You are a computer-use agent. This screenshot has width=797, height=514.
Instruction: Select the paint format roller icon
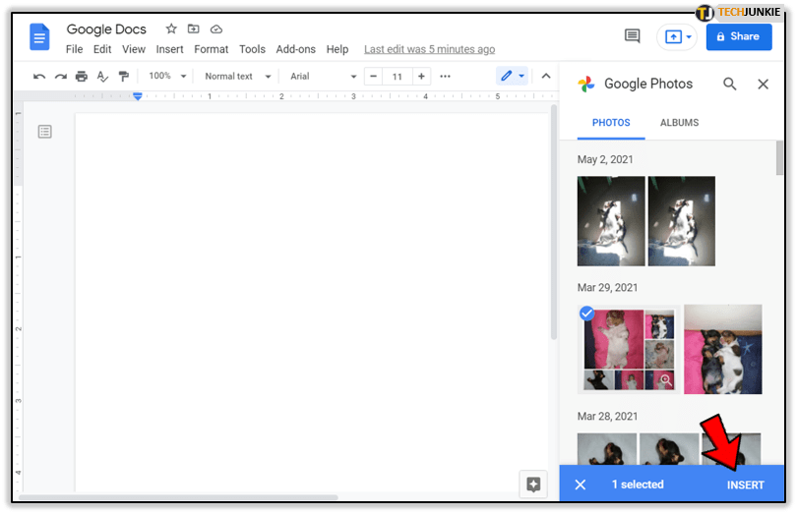(124, 77)
